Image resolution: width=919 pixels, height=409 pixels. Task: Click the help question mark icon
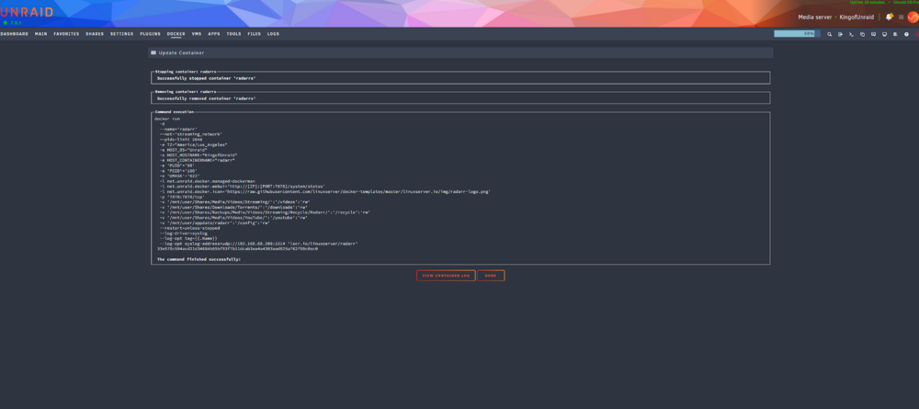(906, 34)
